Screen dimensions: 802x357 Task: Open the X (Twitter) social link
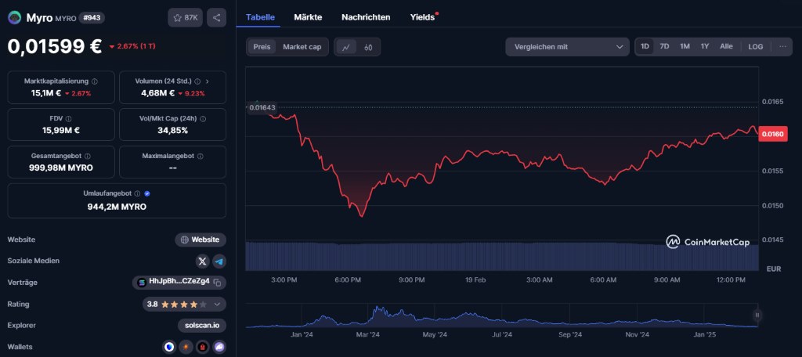pos(203,261)
